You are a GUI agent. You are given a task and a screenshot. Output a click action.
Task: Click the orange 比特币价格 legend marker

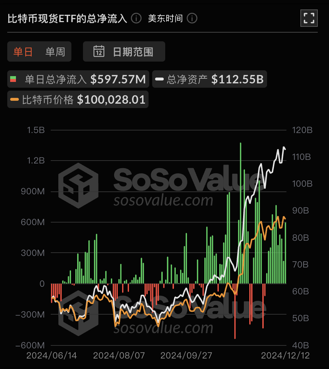pyautogui.click(x=15, y=99)
